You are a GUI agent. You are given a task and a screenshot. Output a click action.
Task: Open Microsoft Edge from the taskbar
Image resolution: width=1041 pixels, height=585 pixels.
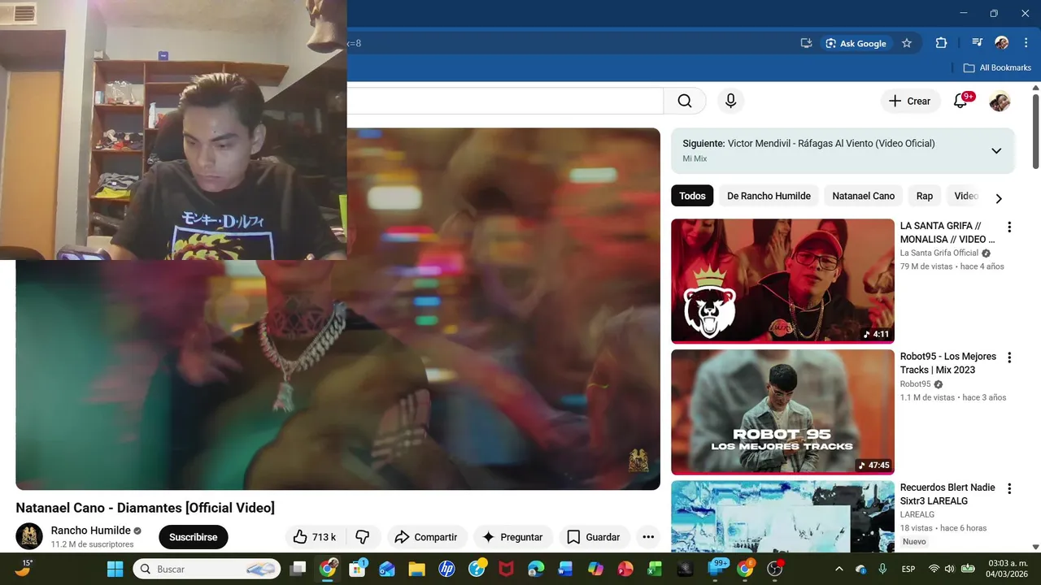point(535,569)
